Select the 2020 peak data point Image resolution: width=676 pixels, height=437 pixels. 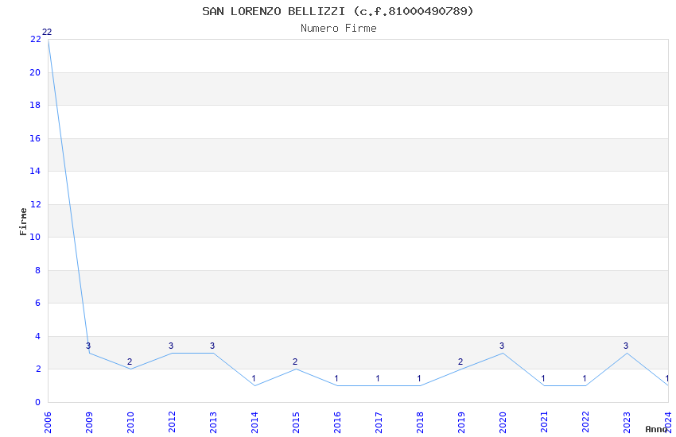tap(503, 353)
